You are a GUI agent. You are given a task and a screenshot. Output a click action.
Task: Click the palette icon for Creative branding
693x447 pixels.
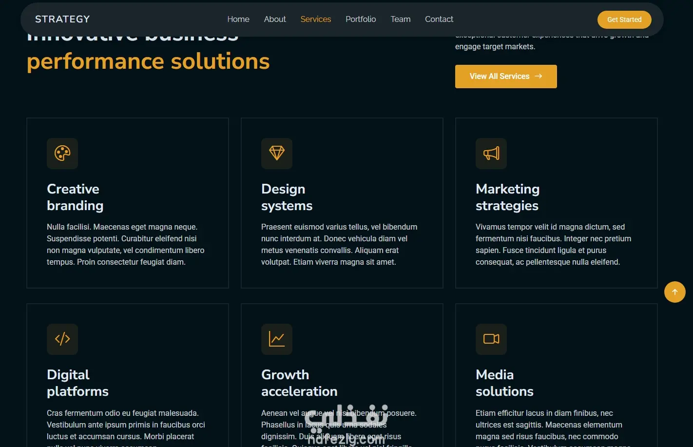pyautogui.click(x=62, y=153)
